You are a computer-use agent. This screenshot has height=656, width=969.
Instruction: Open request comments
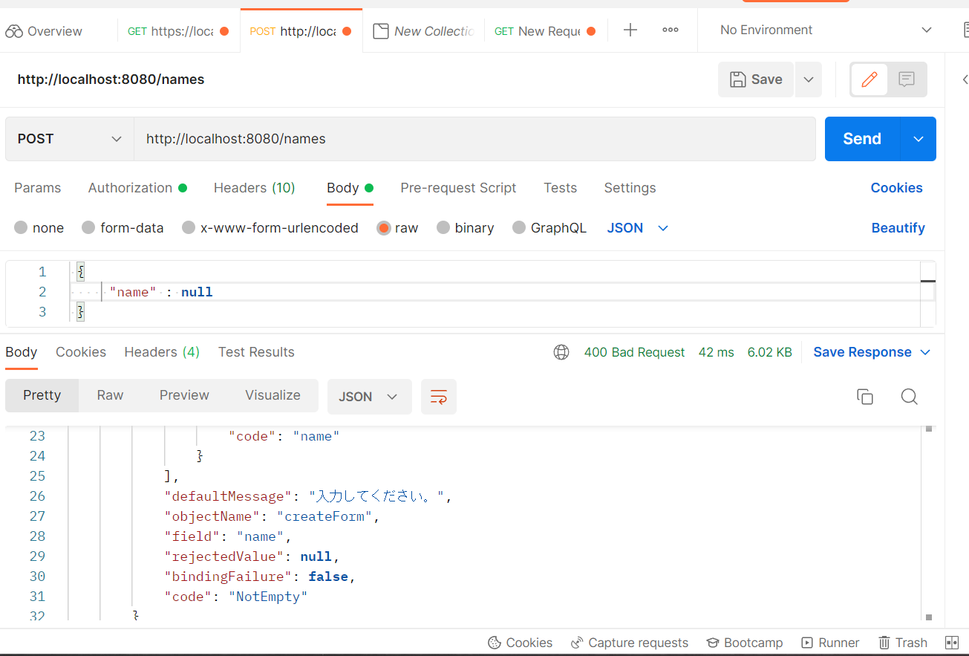[x=906, y=79]
